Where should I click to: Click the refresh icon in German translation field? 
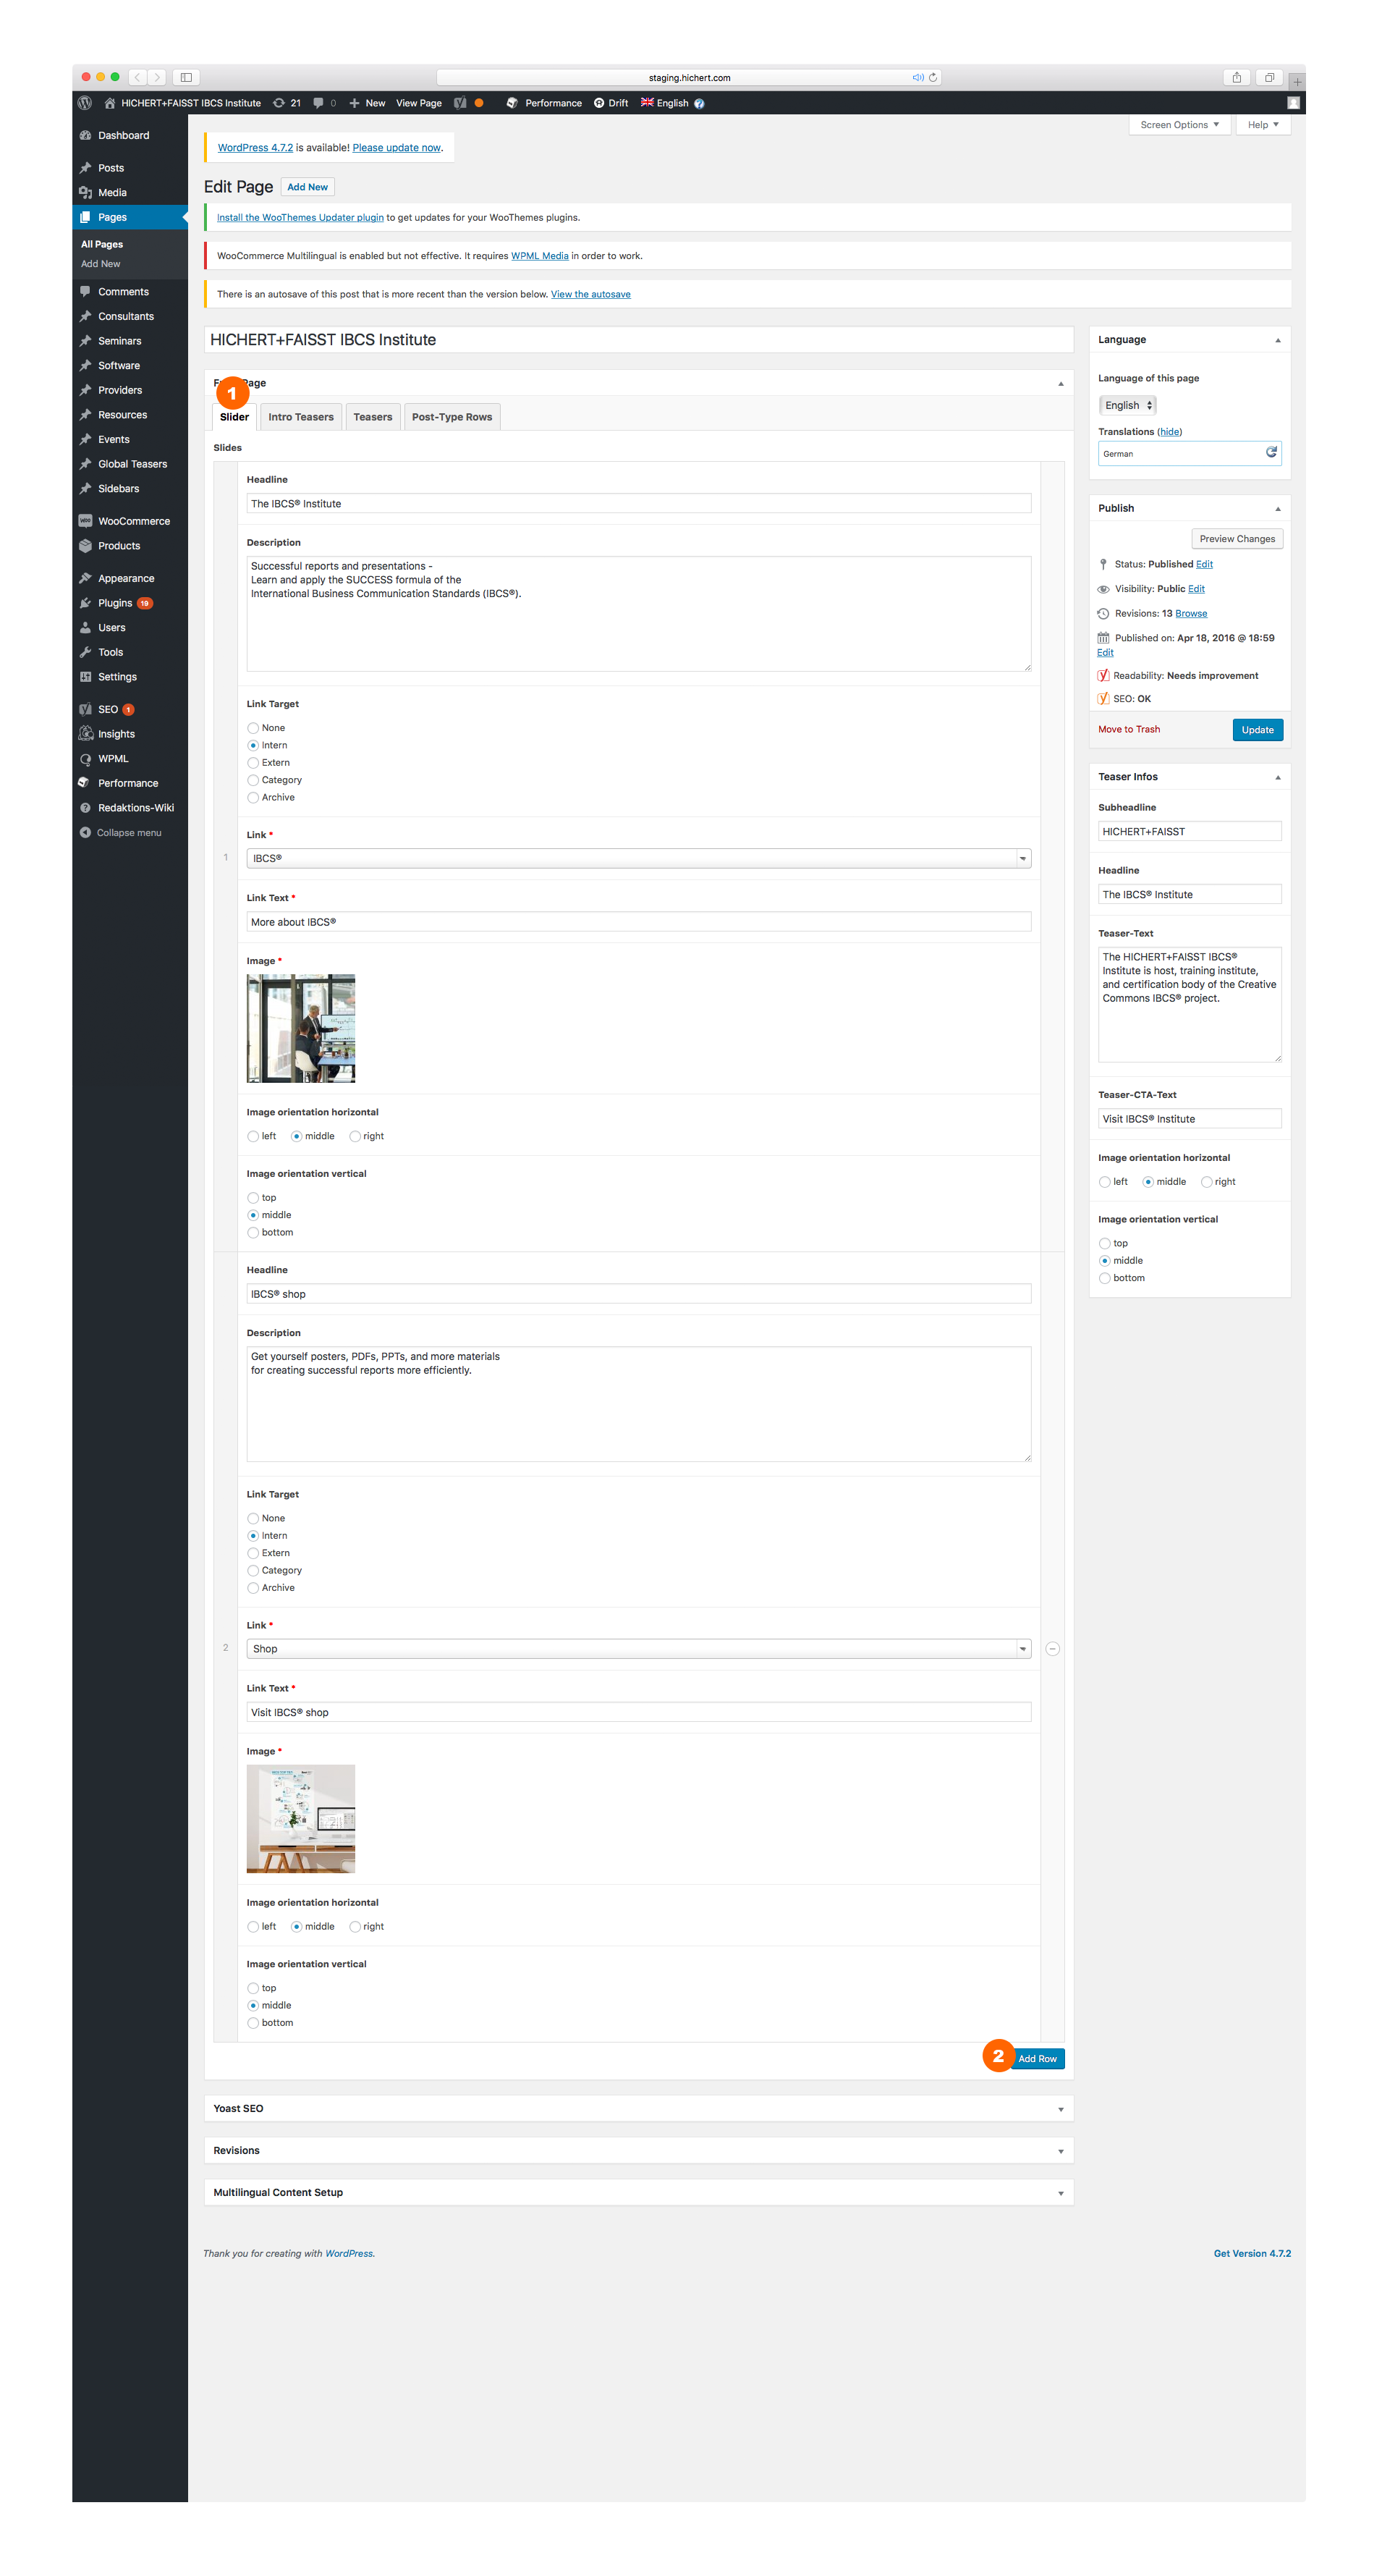[1271, 453]
